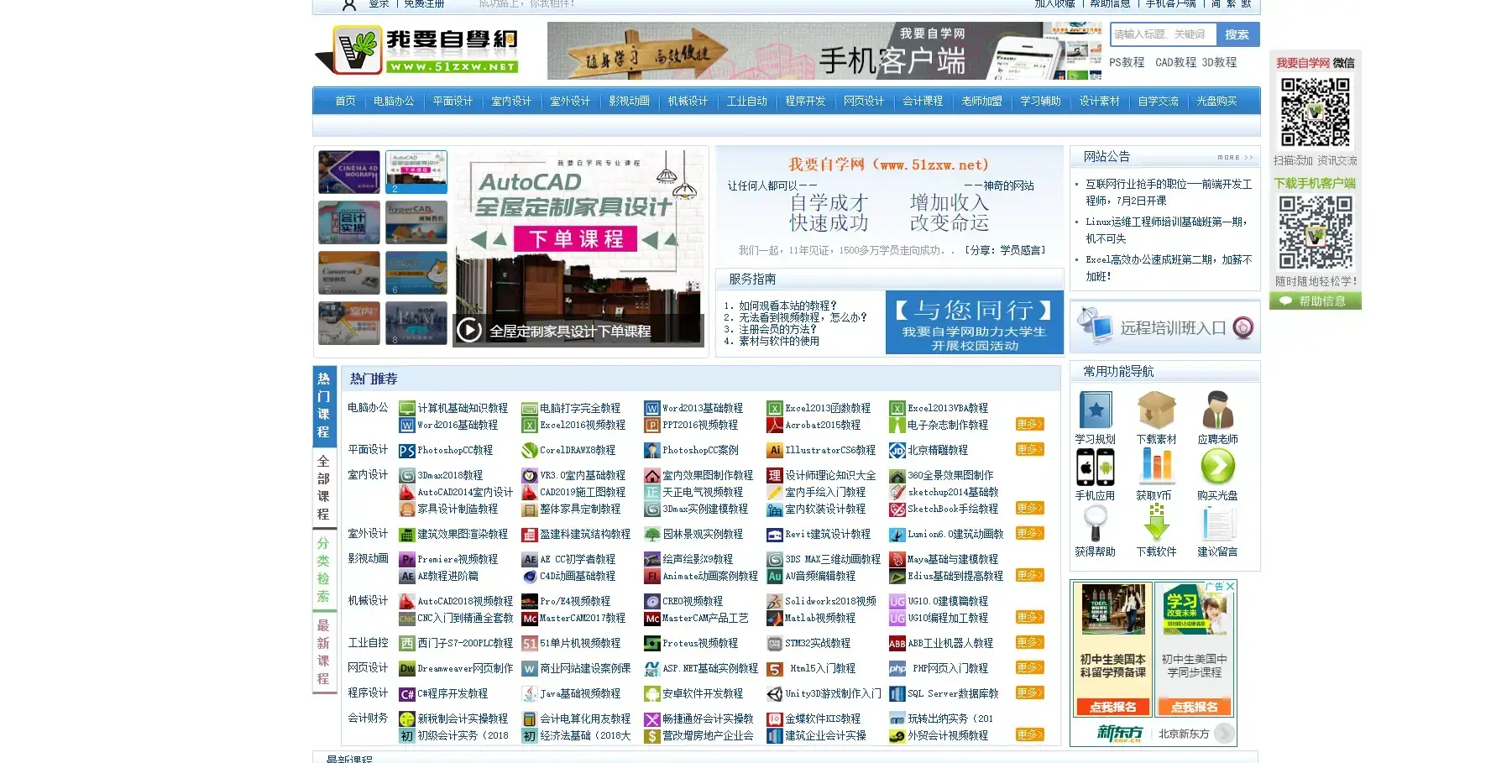Click the 获得帮助 magnifier icon
1512x763 pixels.
[1096, 523]
